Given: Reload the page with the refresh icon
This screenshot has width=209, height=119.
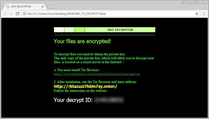Looking at the screenshot, I should (17, 14).
